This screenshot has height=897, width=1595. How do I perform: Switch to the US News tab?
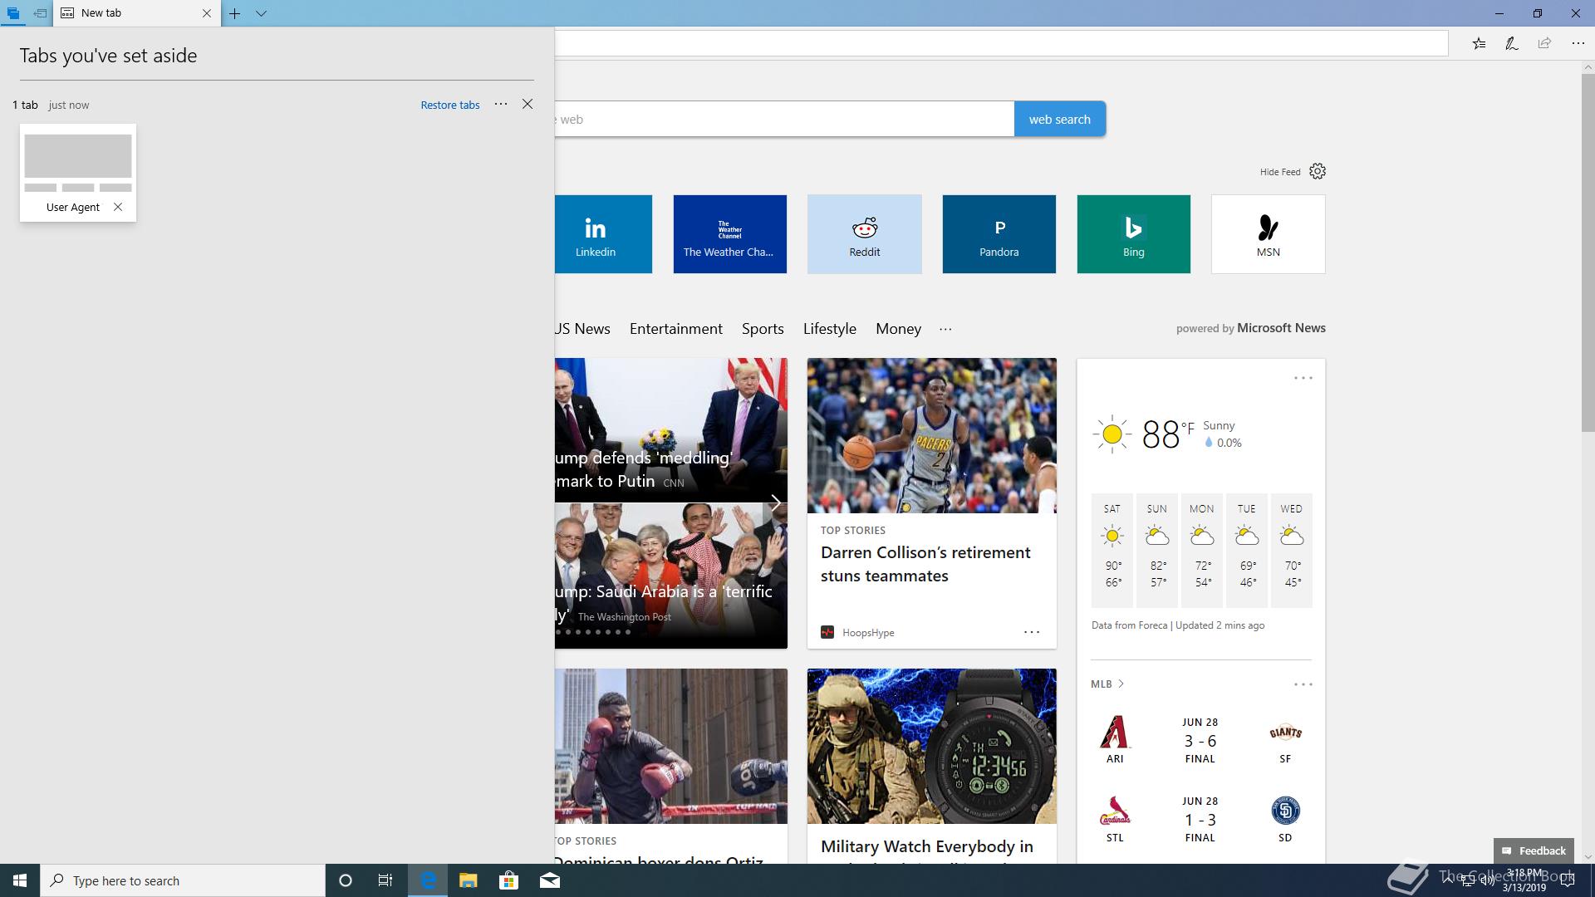pyautogui.click(x=582, y=329)
